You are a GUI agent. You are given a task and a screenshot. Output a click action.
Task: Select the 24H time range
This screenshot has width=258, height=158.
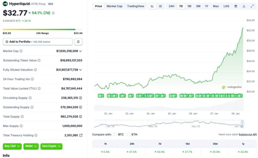(171, 6)
